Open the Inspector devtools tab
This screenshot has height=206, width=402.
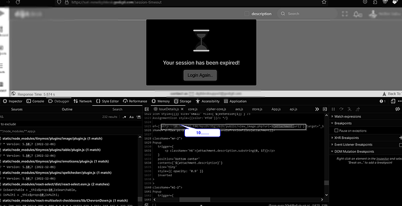click(13, 101)
